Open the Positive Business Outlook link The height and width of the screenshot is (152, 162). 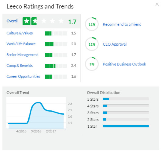pos(125,64)
